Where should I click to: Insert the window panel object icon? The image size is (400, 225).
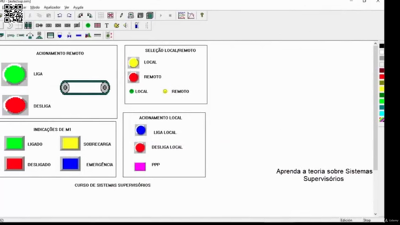point(50,36)
